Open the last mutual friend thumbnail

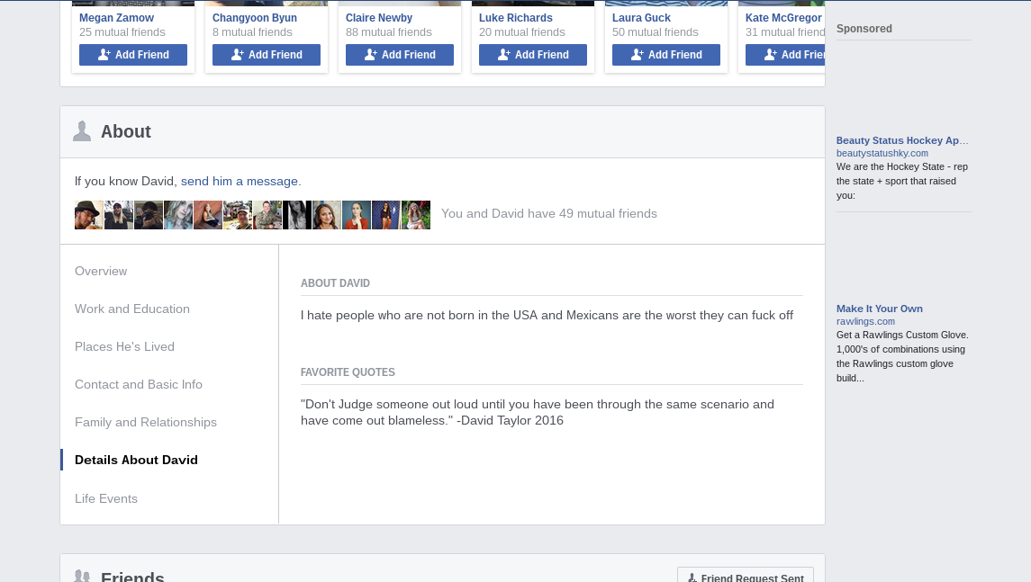click(x=416, y=215)
